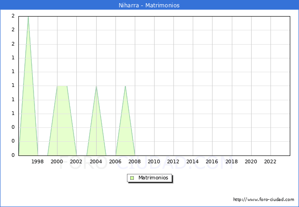Image resolution: width=299 pixels, height=207 pixels.
Task: Click the 2016 x-axis label
Action: (x=212, y=161)
